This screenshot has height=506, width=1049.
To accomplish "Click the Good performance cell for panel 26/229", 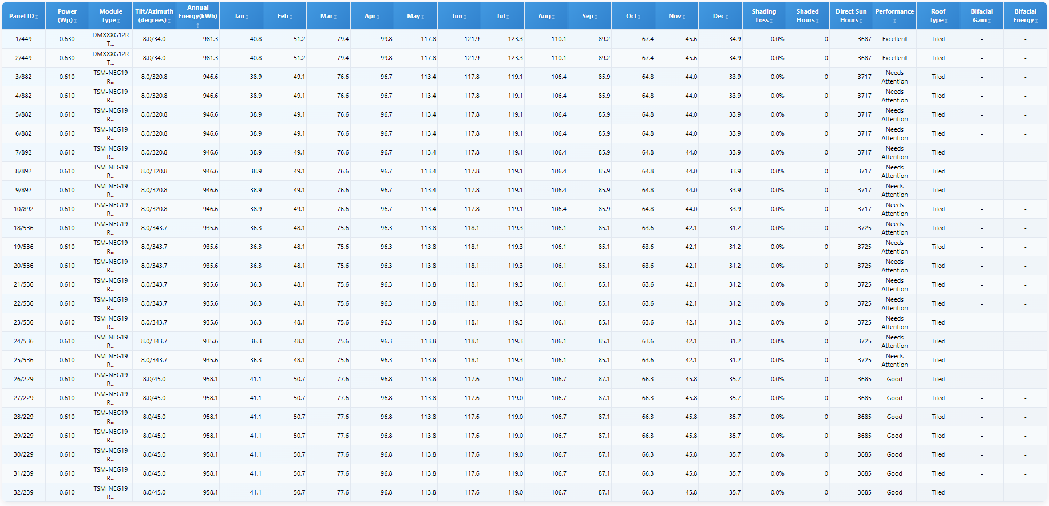I will (x=894, y=379).
